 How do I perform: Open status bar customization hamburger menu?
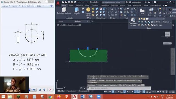pyautogui.click(x=174, y=92)
